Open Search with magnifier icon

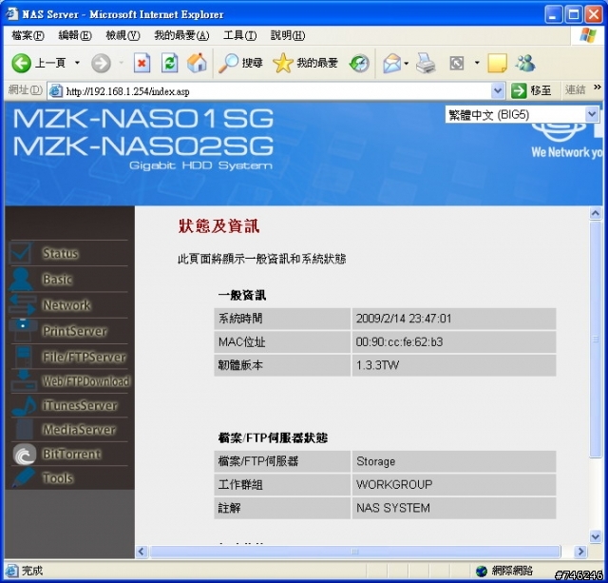point(228,63)
